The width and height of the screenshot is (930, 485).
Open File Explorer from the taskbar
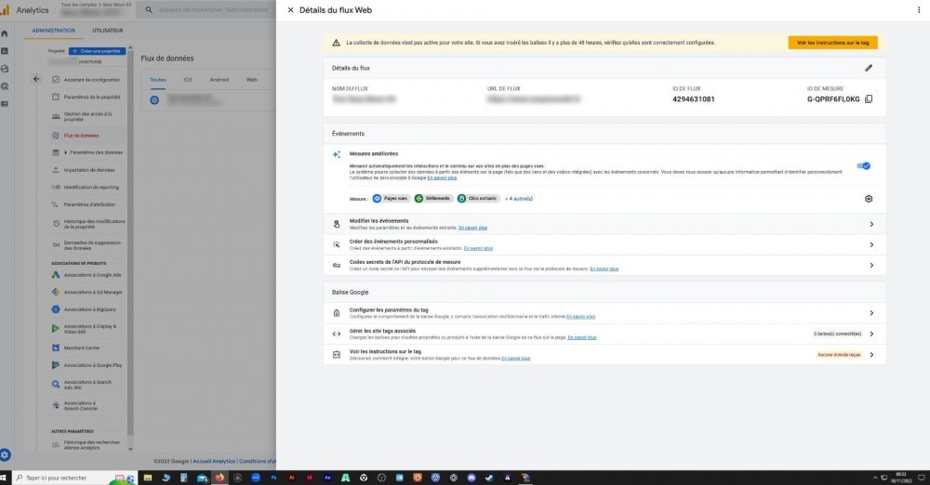[x=148, y=478]
